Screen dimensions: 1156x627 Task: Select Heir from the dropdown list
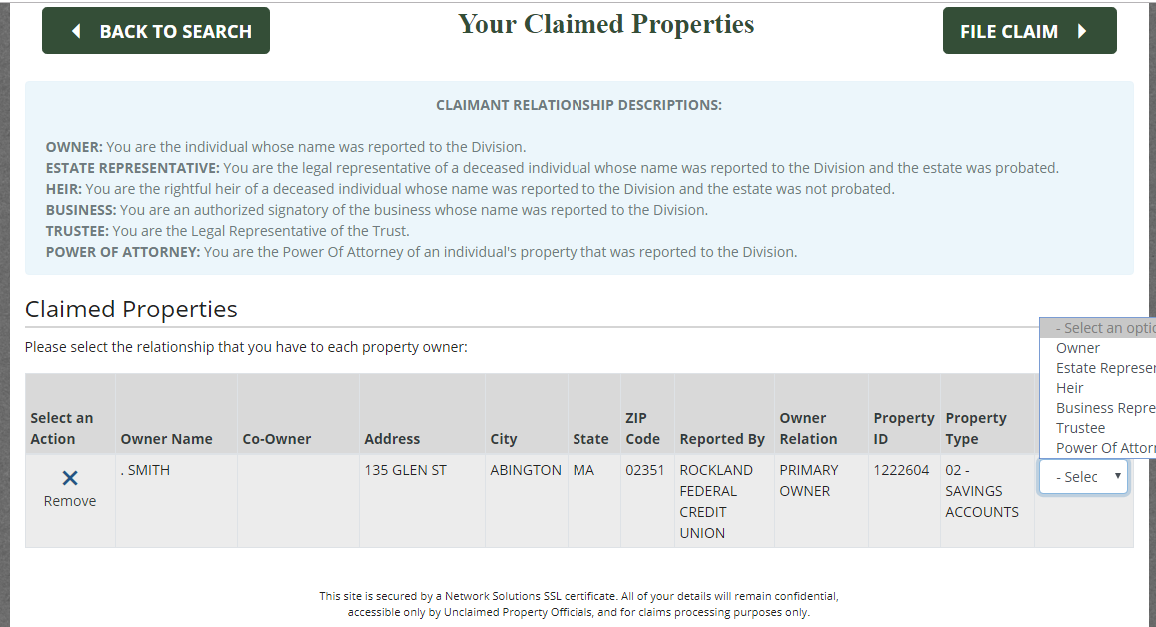(x=1070, y=388)
